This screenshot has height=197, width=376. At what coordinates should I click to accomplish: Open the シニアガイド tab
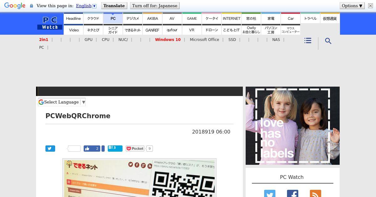pos(113,30)
